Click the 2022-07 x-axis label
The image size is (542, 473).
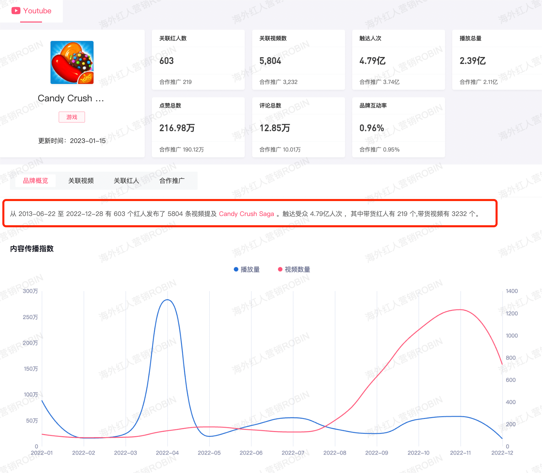tap(293, 453)
